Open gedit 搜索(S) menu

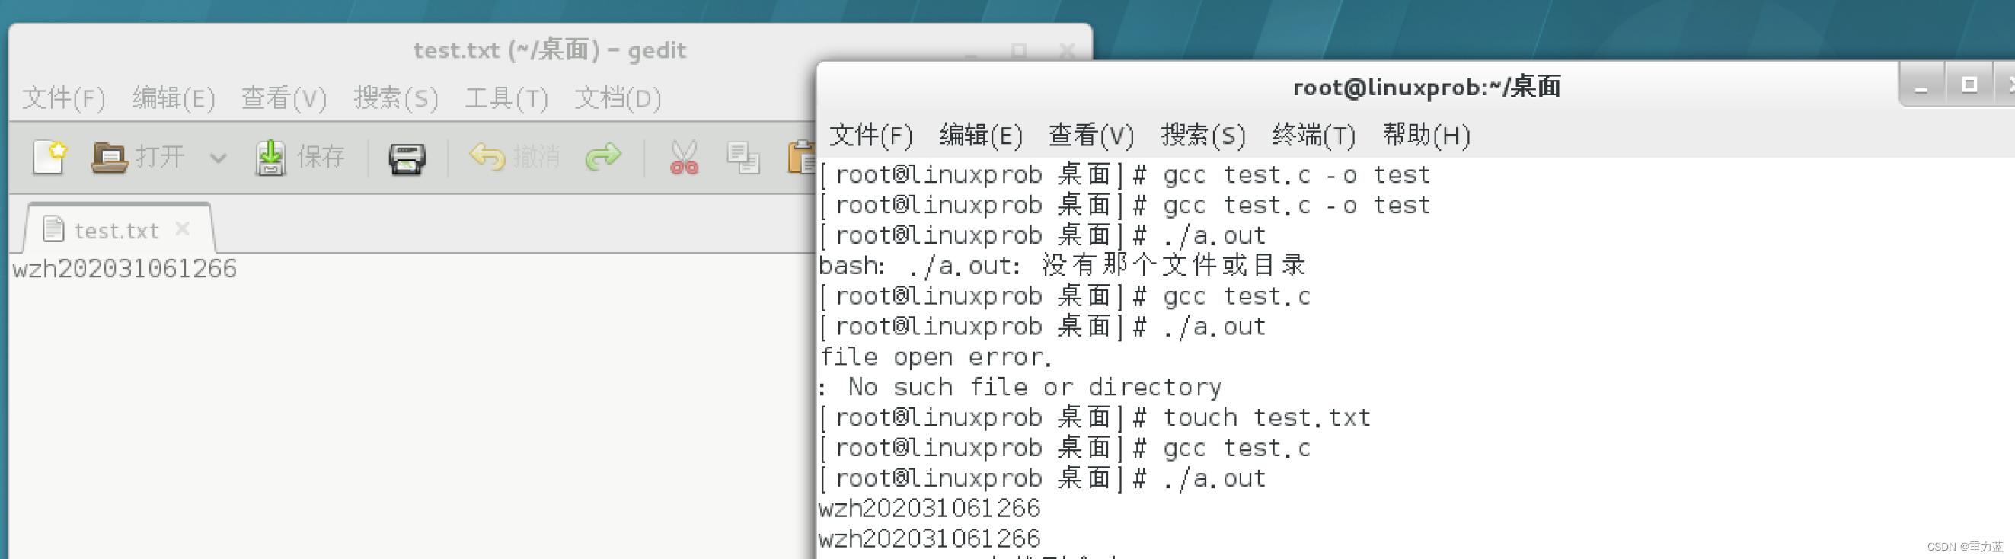point(396,98)
